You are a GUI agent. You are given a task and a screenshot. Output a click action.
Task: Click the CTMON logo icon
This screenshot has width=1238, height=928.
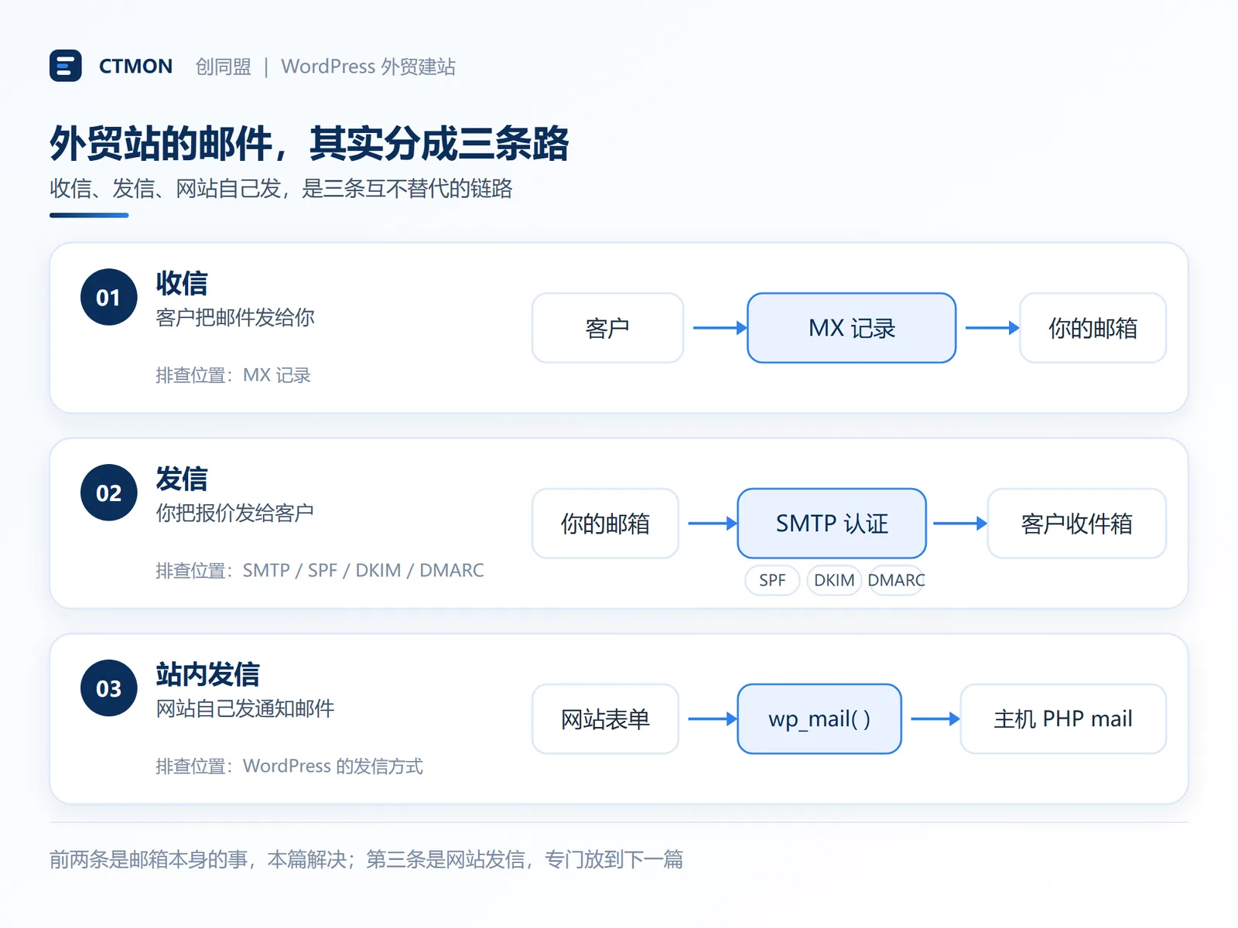click(65, 66)
